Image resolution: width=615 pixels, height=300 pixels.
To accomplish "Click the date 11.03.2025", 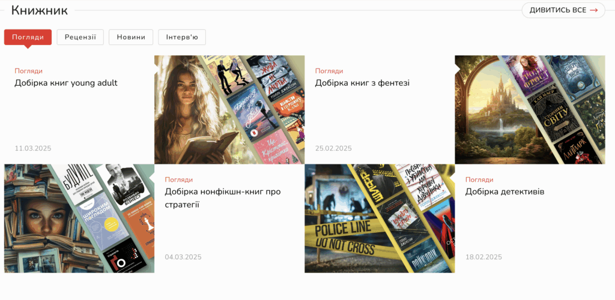I will (x=33, y=148).
